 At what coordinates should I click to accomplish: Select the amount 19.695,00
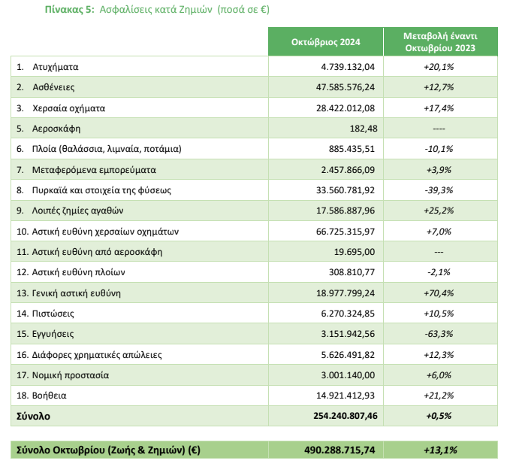point(355,252)
